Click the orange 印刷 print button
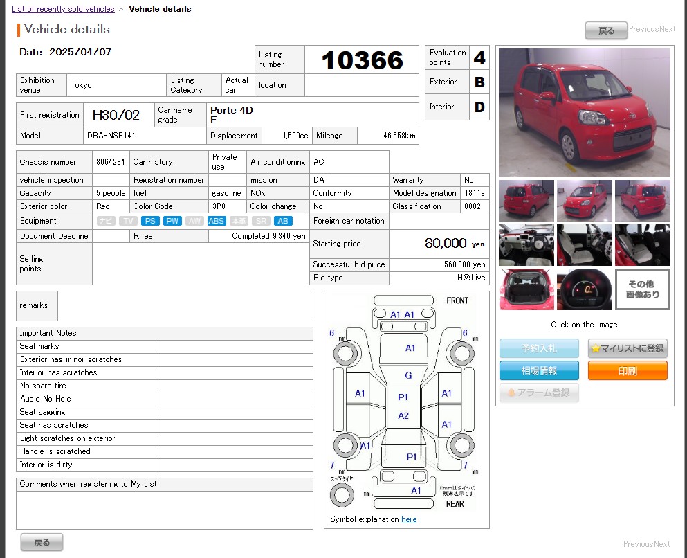 (x=628, y=371)
